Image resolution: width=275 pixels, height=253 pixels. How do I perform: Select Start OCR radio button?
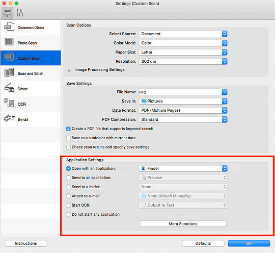tap(68, 205)
